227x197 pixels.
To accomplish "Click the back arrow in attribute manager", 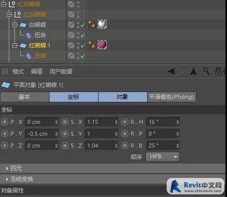I will pyautogui.click(x=172, y=71).
